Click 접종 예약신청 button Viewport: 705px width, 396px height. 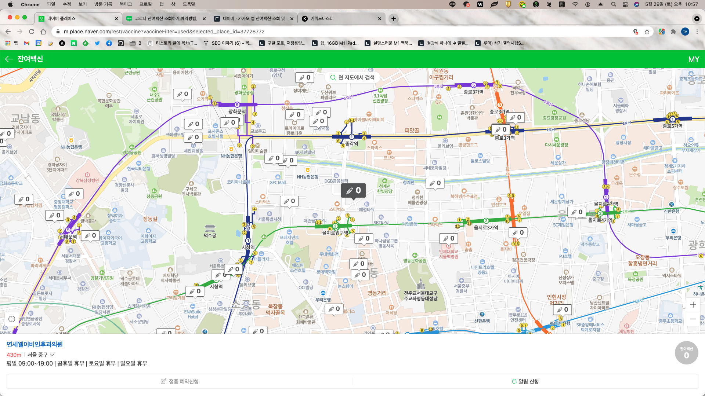click(180, 381)
